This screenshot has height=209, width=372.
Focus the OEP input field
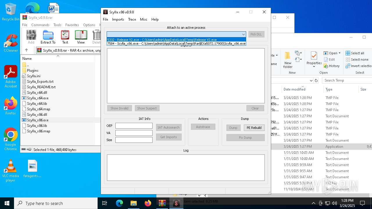(134, 126)
